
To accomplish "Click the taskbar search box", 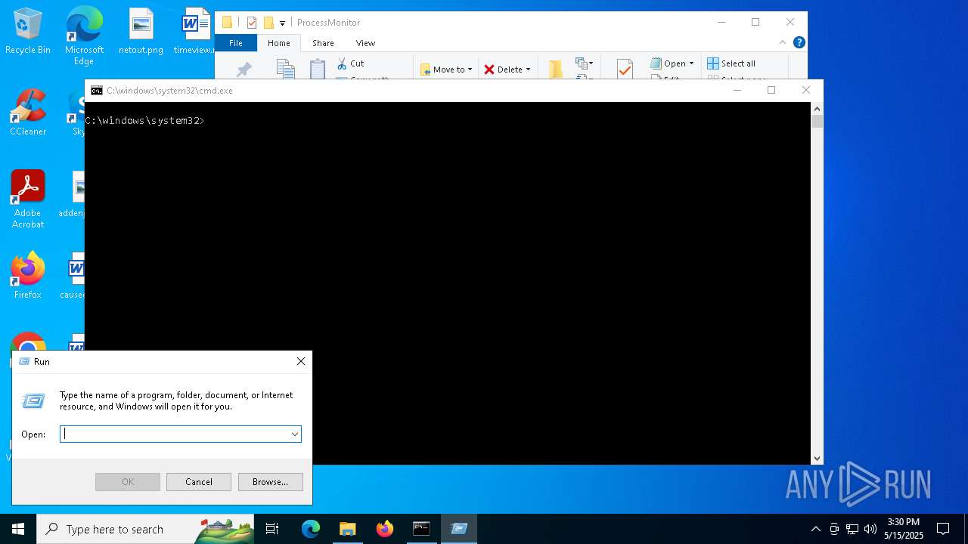I will [145, 529].
